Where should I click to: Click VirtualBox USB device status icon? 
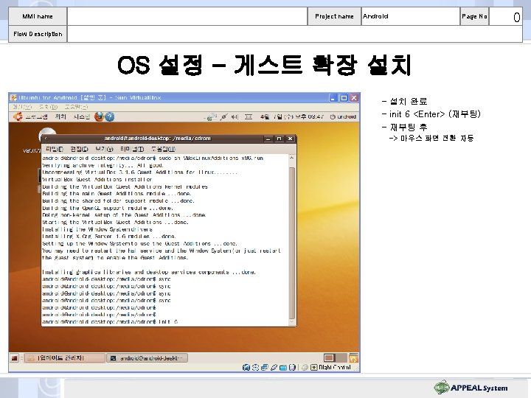(274, 368)
